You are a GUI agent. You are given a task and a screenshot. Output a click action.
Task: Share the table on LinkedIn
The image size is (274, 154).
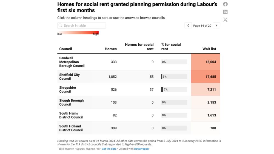(x=225, y=12)
